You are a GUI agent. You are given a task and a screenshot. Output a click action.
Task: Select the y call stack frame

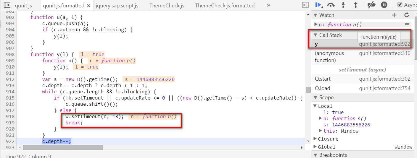pyautogui.click(x=363, y=44)
